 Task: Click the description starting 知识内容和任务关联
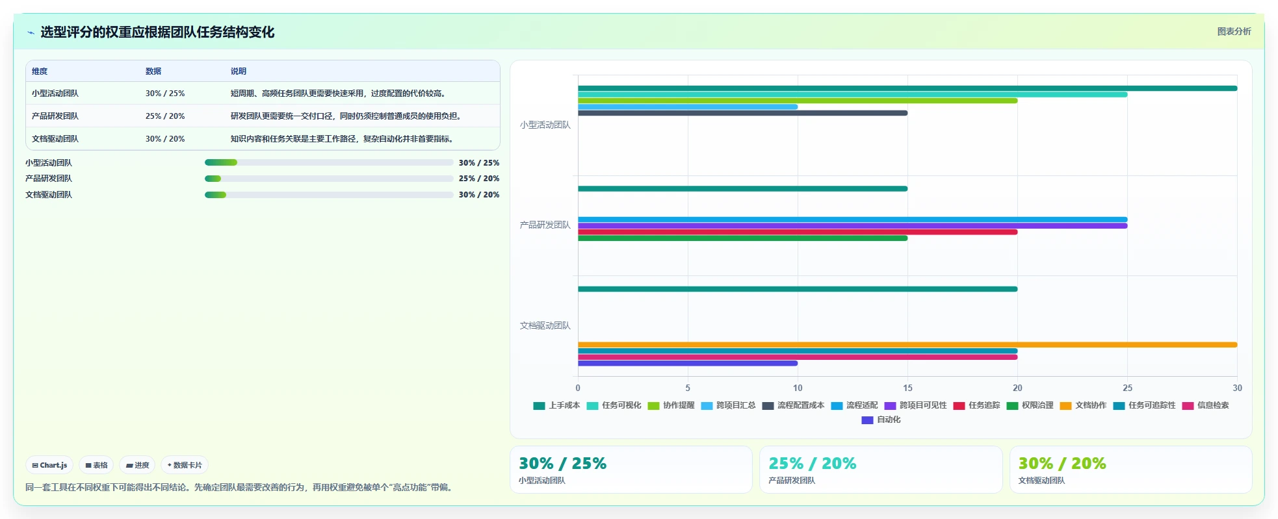(x=343, y=139)
